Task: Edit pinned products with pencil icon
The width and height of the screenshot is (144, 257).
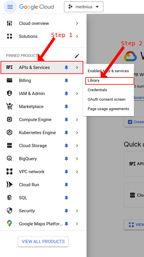Action: coord(77,56)
